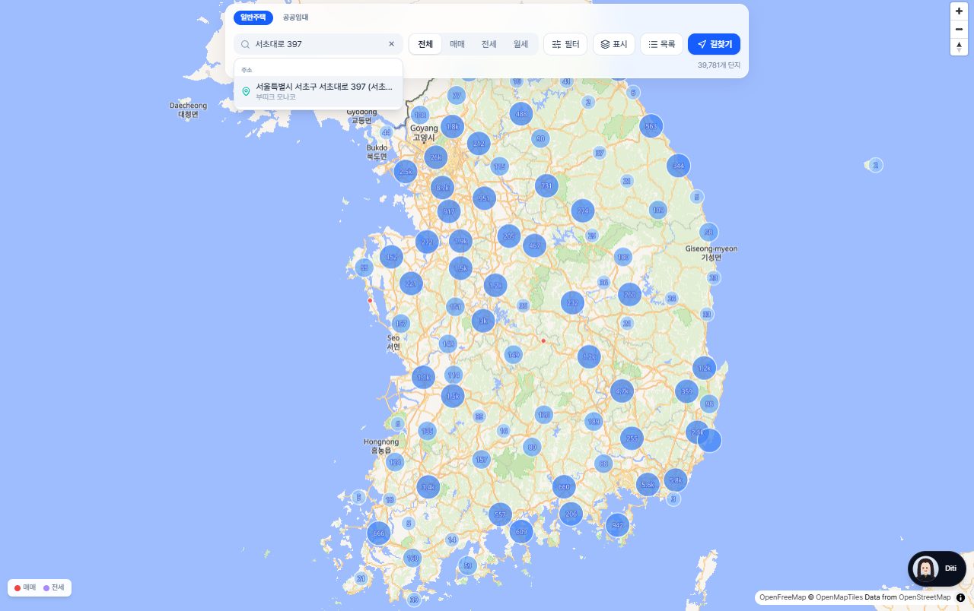Clear the search field with X
974x611 pixels.
pyautogui.click(x=392, y=44)
